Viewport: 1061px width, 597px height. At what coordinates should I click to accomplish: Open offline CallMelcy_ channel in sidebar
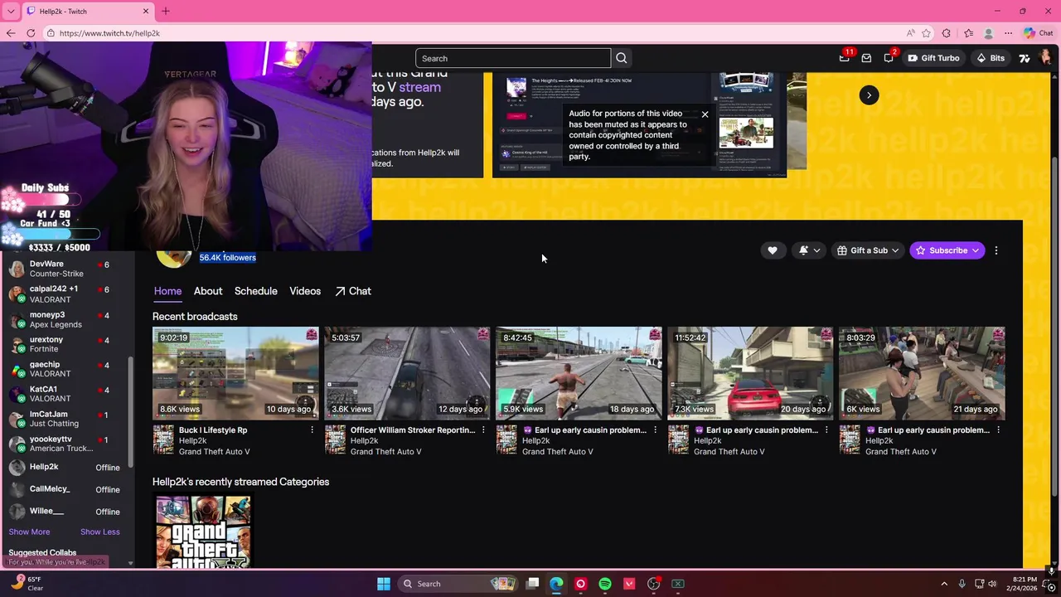click(x=66, y=489)
